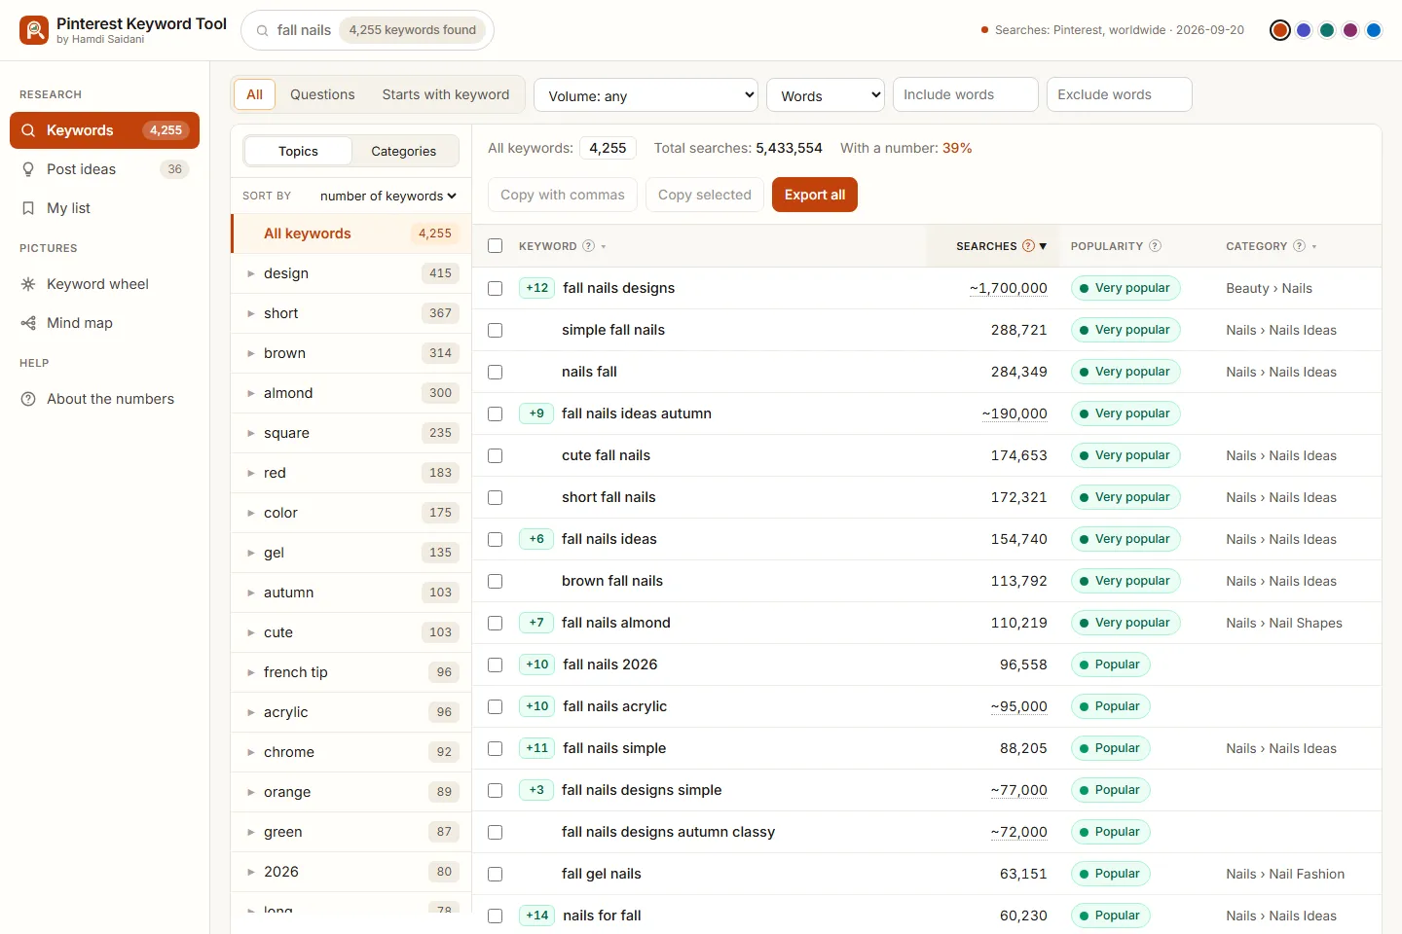
Task: Click the Mind map icon
Action: point(28,323)
